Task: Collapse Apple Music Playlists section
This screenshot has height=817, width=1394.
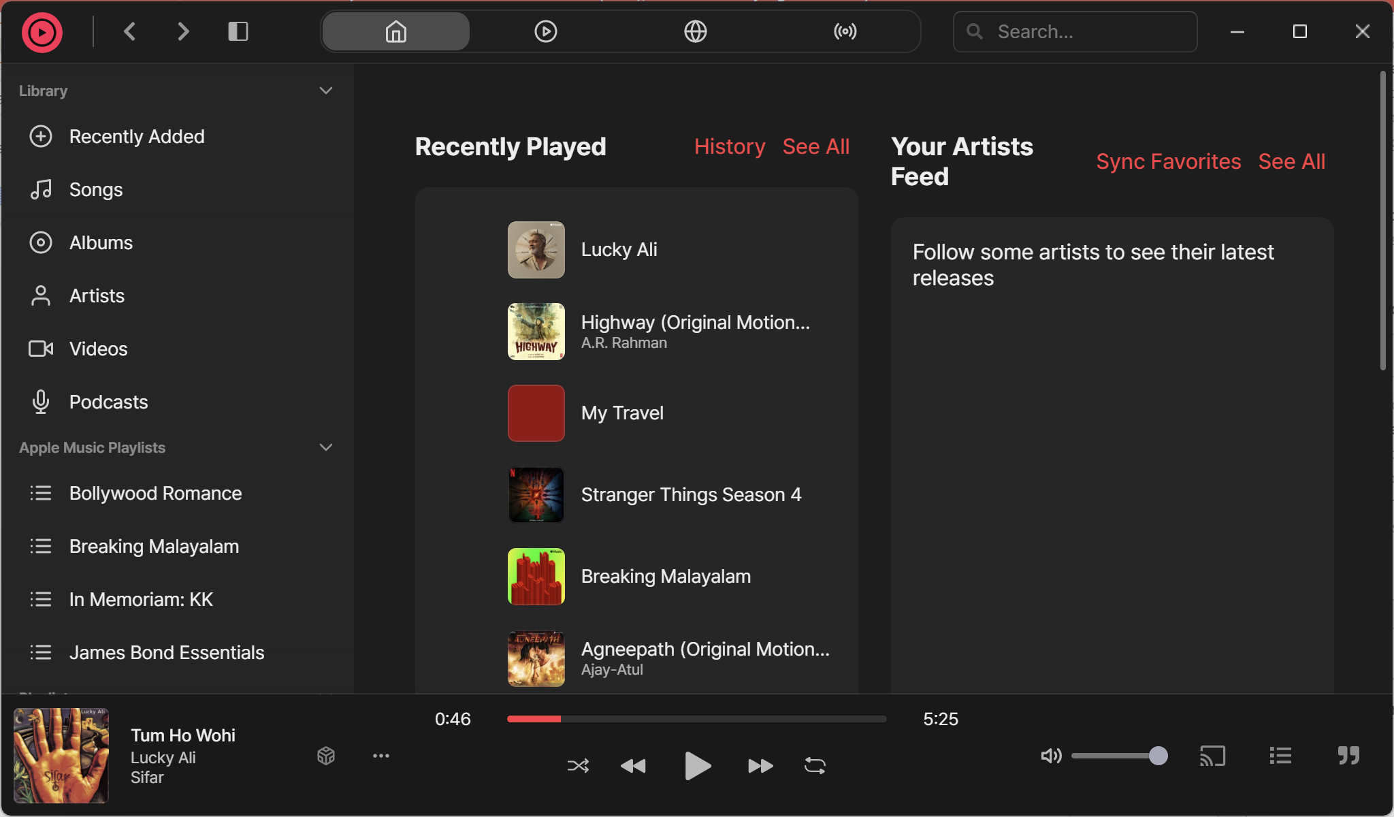Action: (326, 447)
